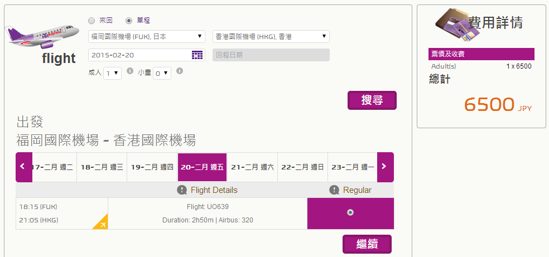549x257 pixels.
Task: Switch to the 21-二月 週六 date tab
Action: point(252,167)
